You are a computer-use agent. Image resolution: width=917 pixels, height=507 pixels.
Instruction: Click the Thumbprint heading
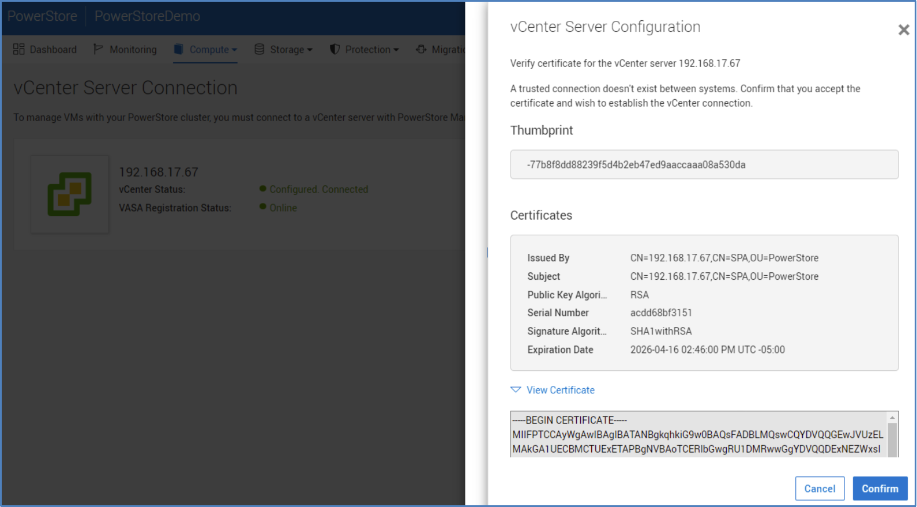tap(541, 130)
